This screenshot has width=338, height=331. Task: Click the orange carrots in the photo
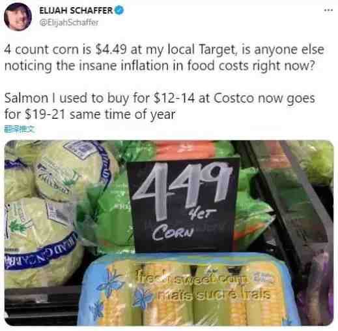tap(188, 150)
